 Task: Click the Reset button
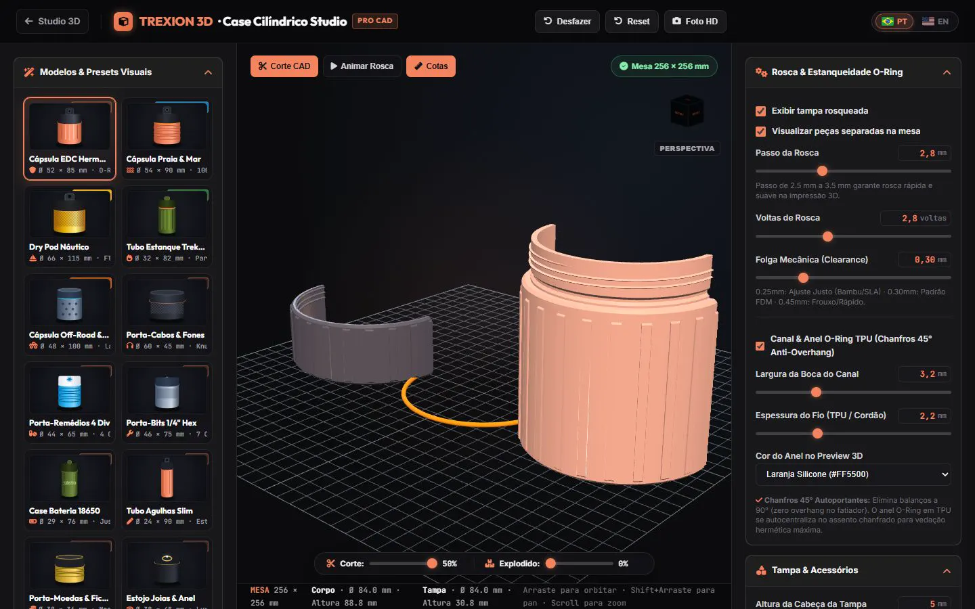632,22
